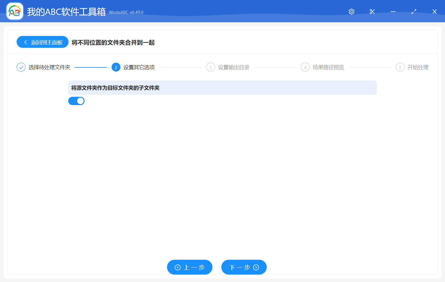Click the step 5 circle for 开始处理

click(x=400, y=67)
